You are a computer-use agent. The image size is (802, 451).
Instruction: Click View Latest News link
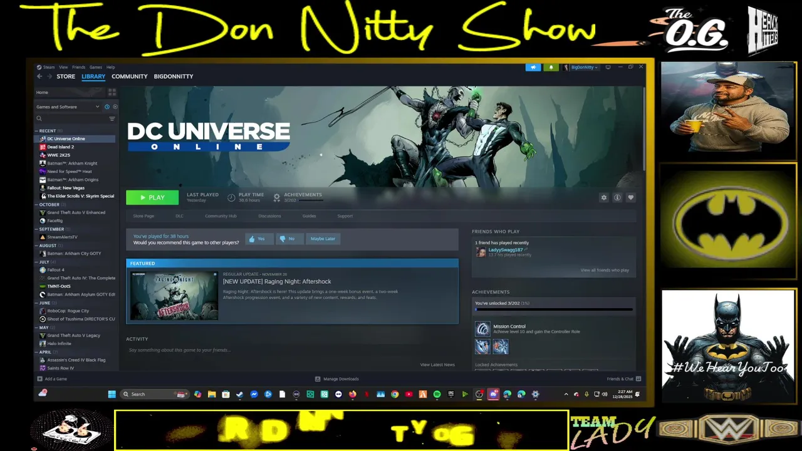point(437,365)
